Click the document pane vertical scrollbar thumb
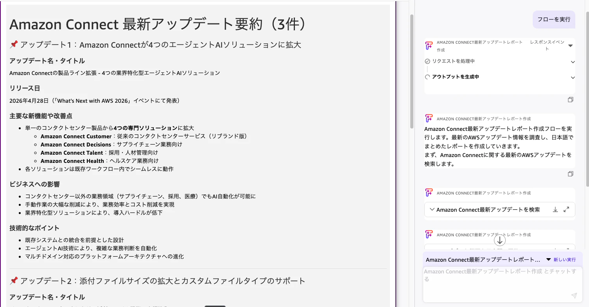The height and width of the screenshot is (307, 589). click(411, 71)
